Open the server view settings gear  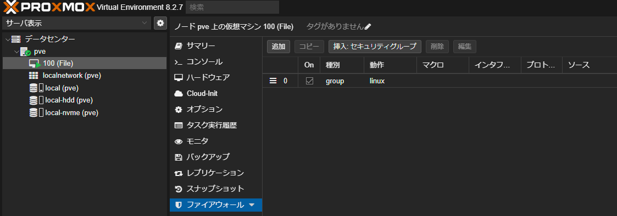(x=160, y=23)
